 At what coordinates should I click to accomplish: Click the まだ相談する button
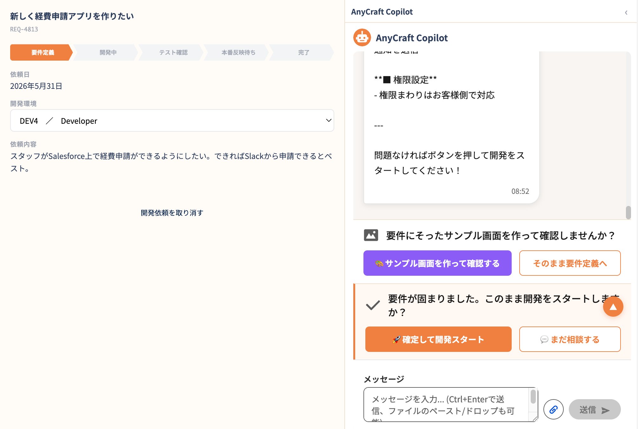(x=570, y=339)
